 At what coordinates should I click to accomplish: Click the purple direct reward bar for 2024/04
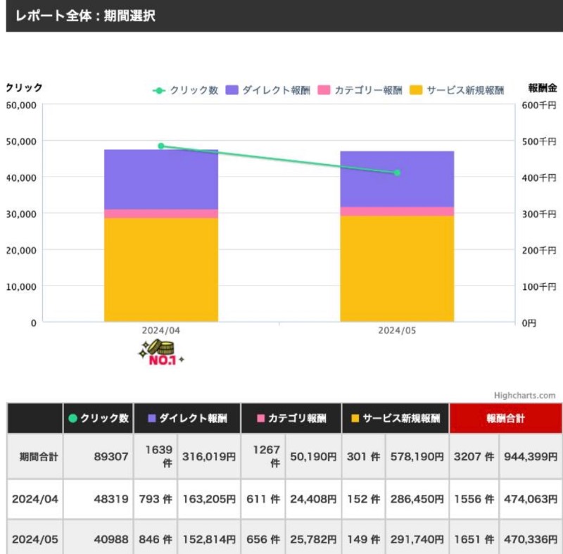pos(161,180)
